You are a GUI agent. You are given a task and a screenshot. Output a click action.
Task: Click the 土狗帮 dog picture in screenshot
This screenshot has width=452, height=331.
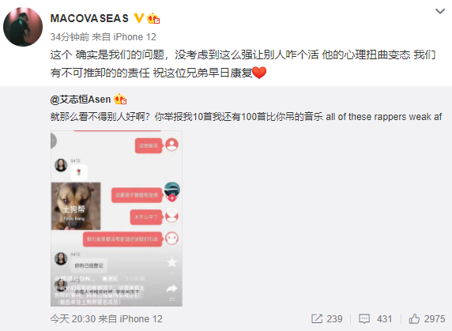click(x=76, y=206)
